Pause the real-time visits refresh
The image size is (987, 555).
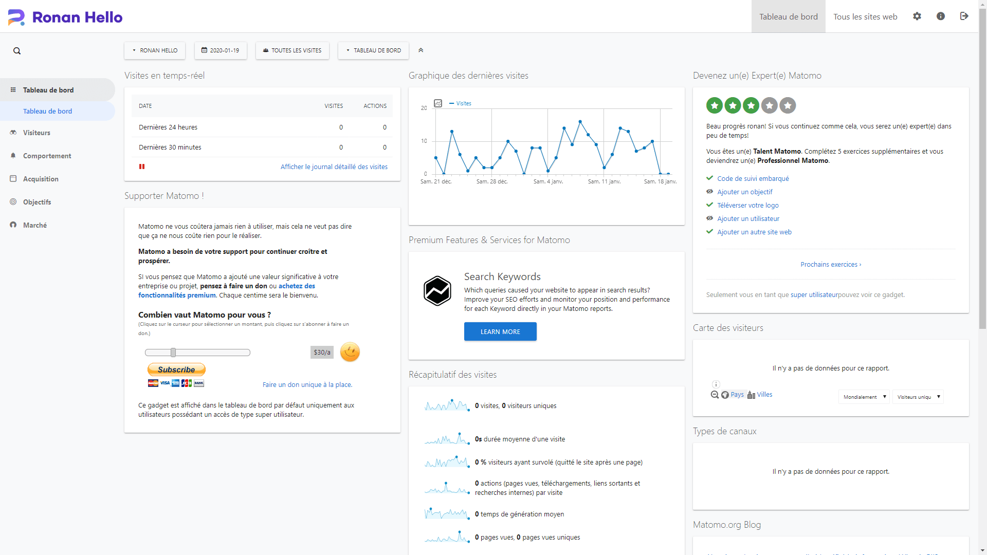(x=142, y=166)
